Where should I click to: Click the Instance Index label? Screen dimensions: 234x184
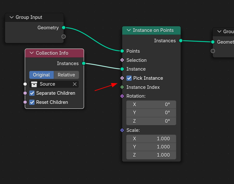143,87
